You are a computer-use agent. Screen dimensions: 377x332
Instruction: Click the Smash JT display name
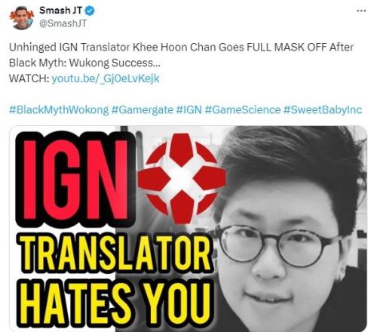60,11
